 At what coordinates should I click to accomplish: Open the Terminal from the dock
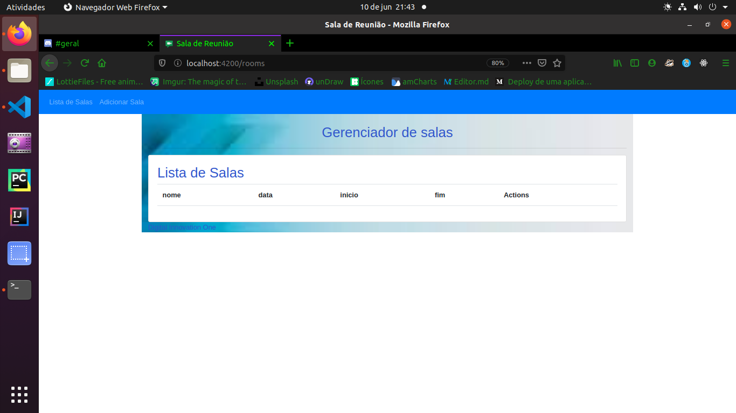pos(19,290)
